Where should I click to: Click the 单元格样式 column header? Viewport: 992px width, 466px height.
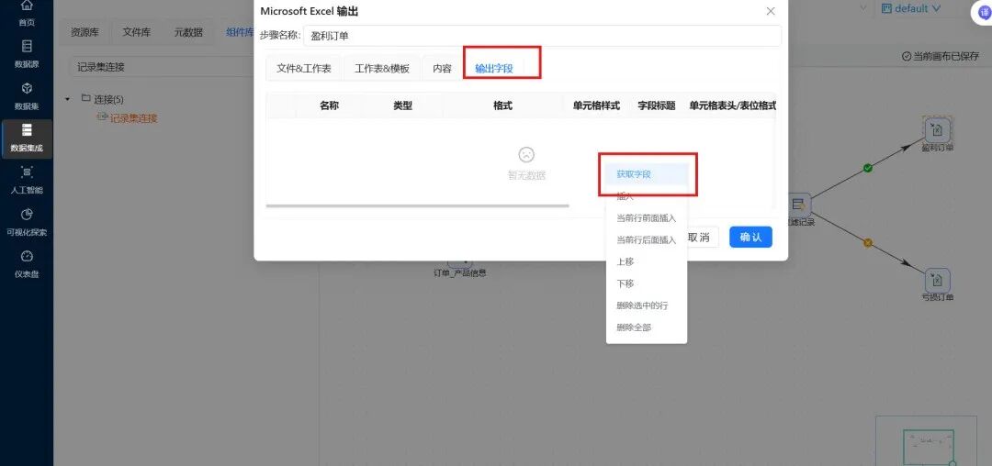pyautogui.click(x=596, y=105)
